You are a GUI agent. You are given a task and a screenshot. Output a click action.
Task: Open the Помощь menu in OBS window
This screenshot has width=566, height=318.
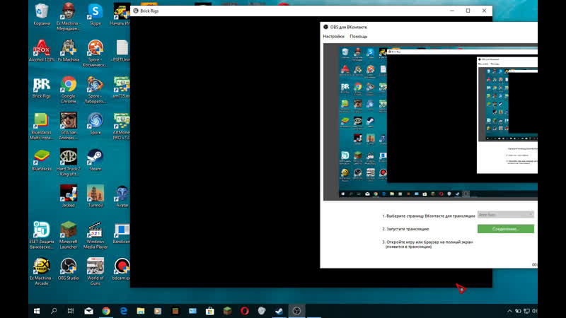coord(359,37)
